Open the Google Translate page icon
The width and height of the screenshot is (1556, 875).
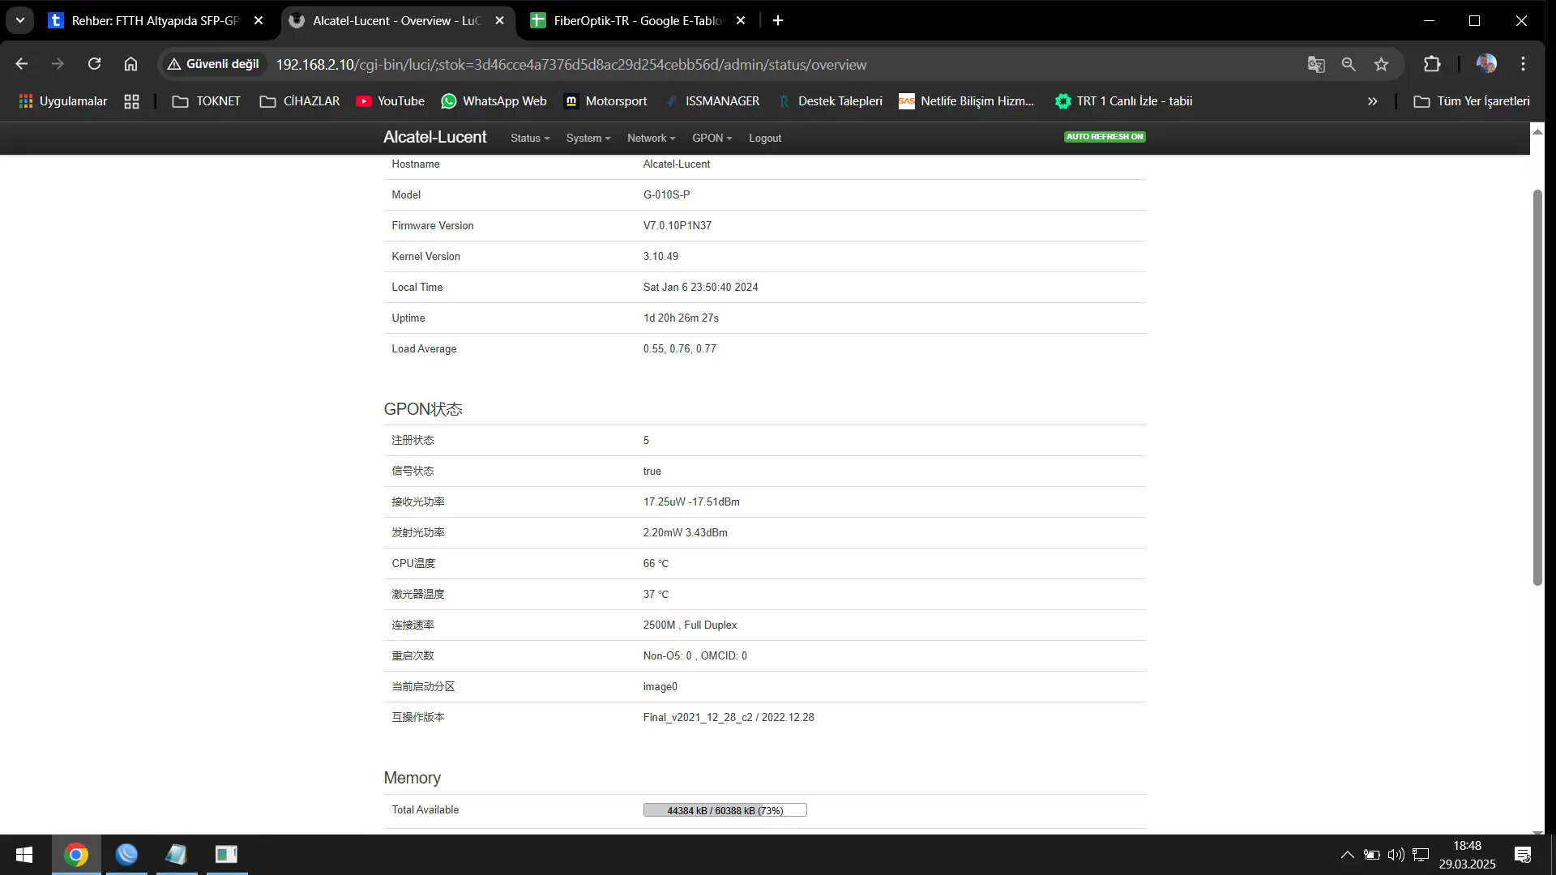(x=1316, y=64)
